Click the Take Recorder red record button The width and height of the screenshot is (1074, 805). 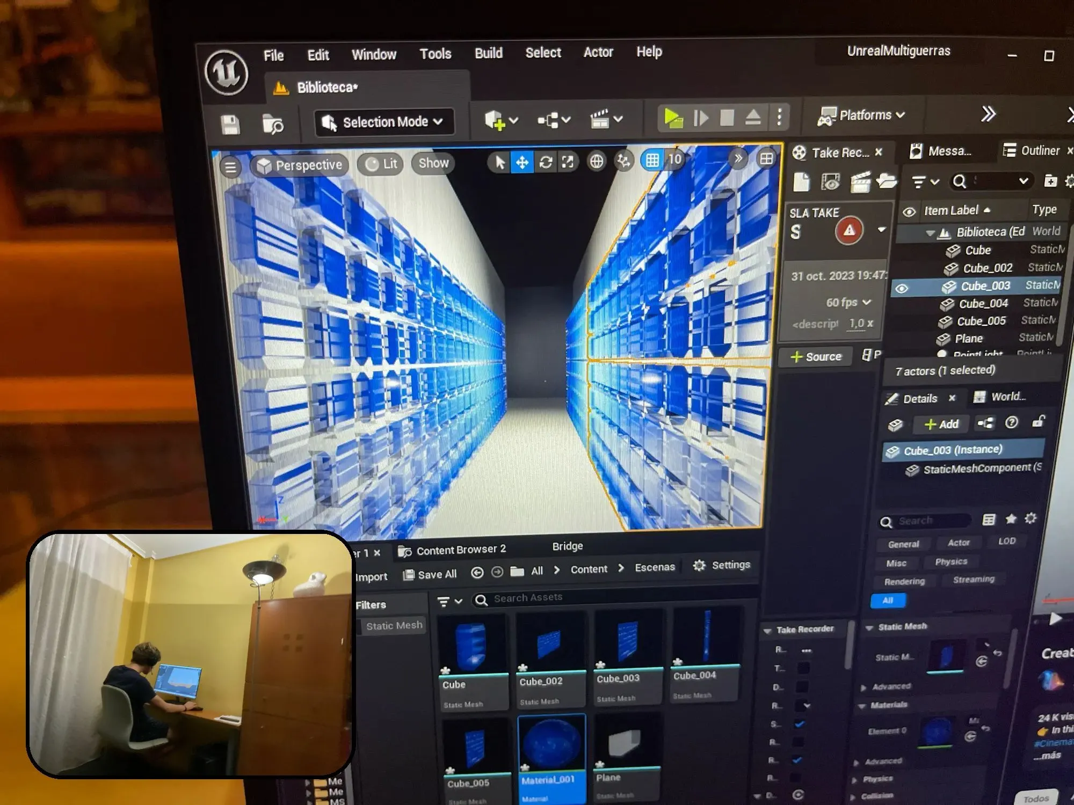848,231
